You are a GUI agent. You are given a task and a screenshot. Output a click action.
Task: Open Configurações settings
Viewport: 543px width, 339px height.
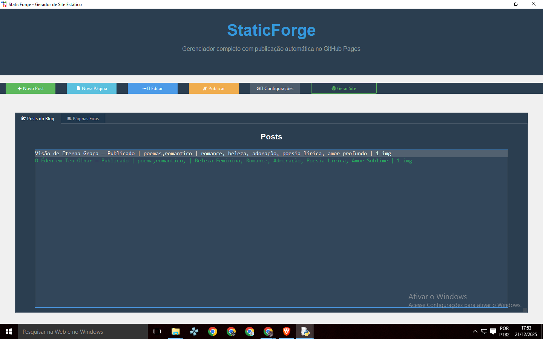[275, 89]
